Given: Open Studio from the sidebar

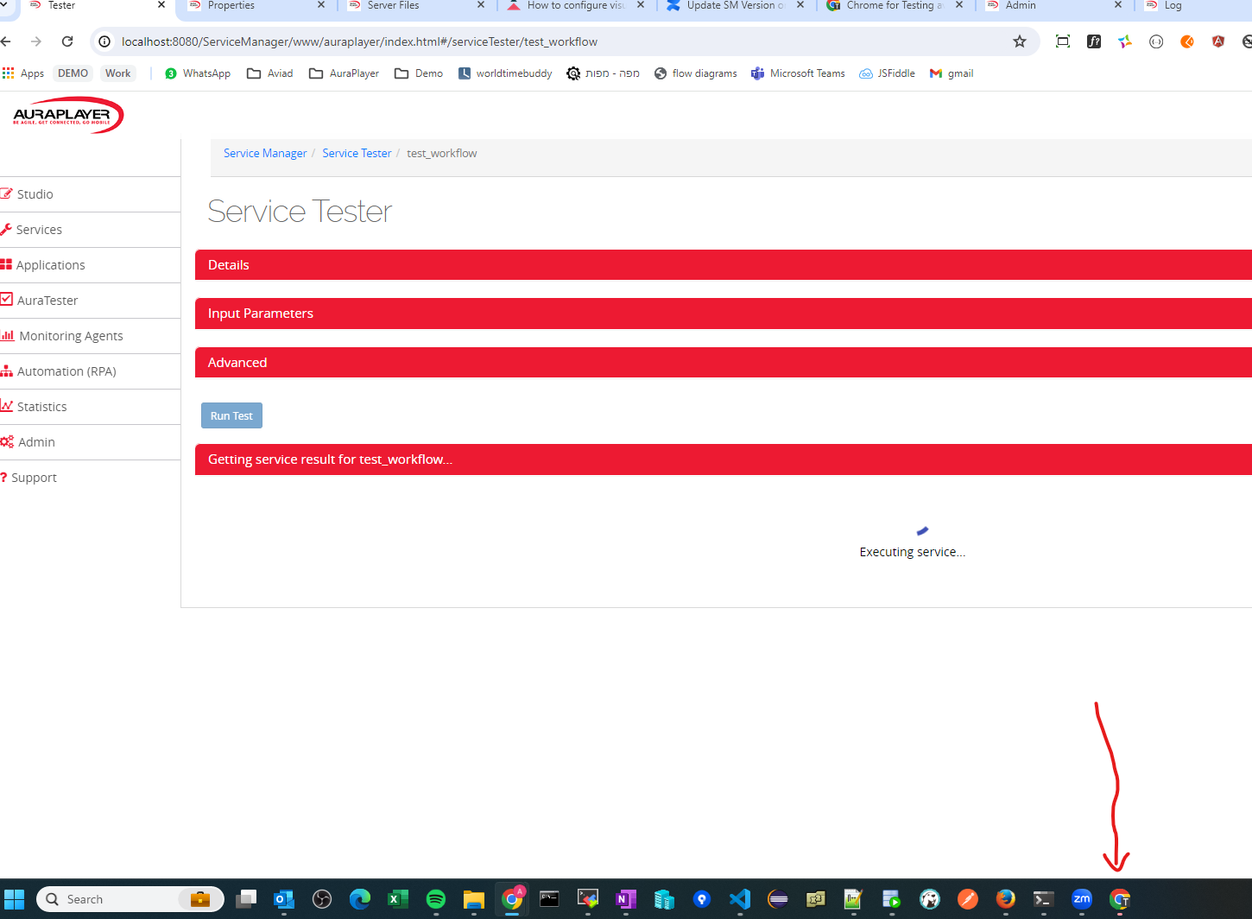Looking at the screenshot, I should (35, 193).
